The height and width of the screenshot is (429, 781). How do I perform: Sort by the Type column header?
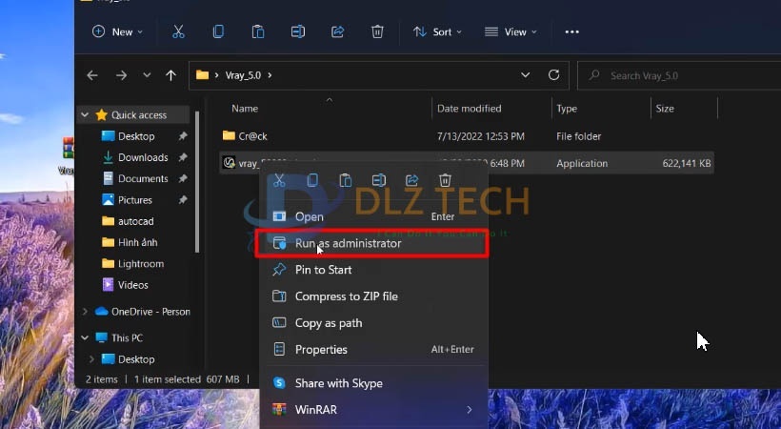(567, 109)
